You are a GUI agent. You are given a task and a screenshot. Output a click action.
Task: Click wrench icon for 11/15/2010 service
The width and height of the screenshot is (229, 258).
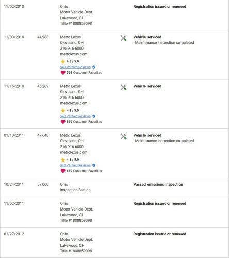[123, 87]
